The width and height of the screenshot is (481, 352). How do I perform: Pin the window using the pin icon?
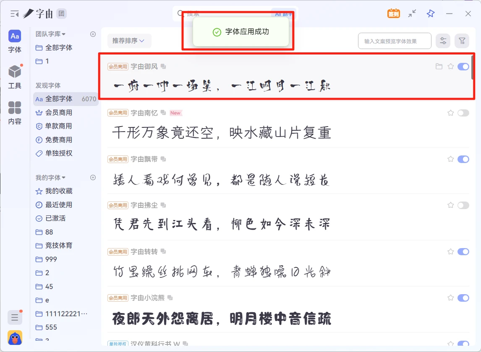[430, 13]
